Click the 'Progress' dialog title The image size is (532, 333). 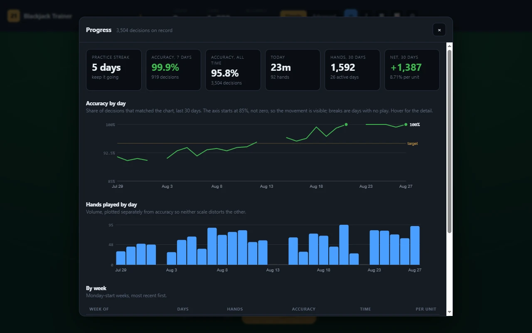[99, 30]
